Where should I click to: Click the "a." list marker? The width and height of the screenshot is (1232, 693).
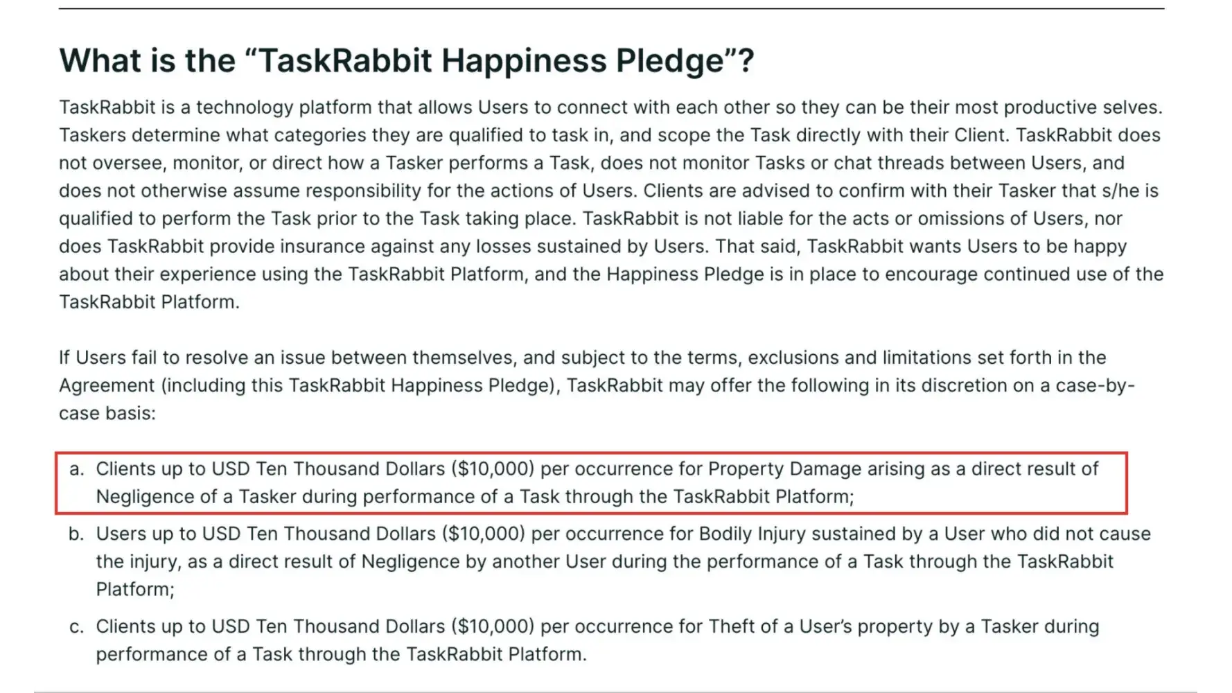click(x=77, y=469)
